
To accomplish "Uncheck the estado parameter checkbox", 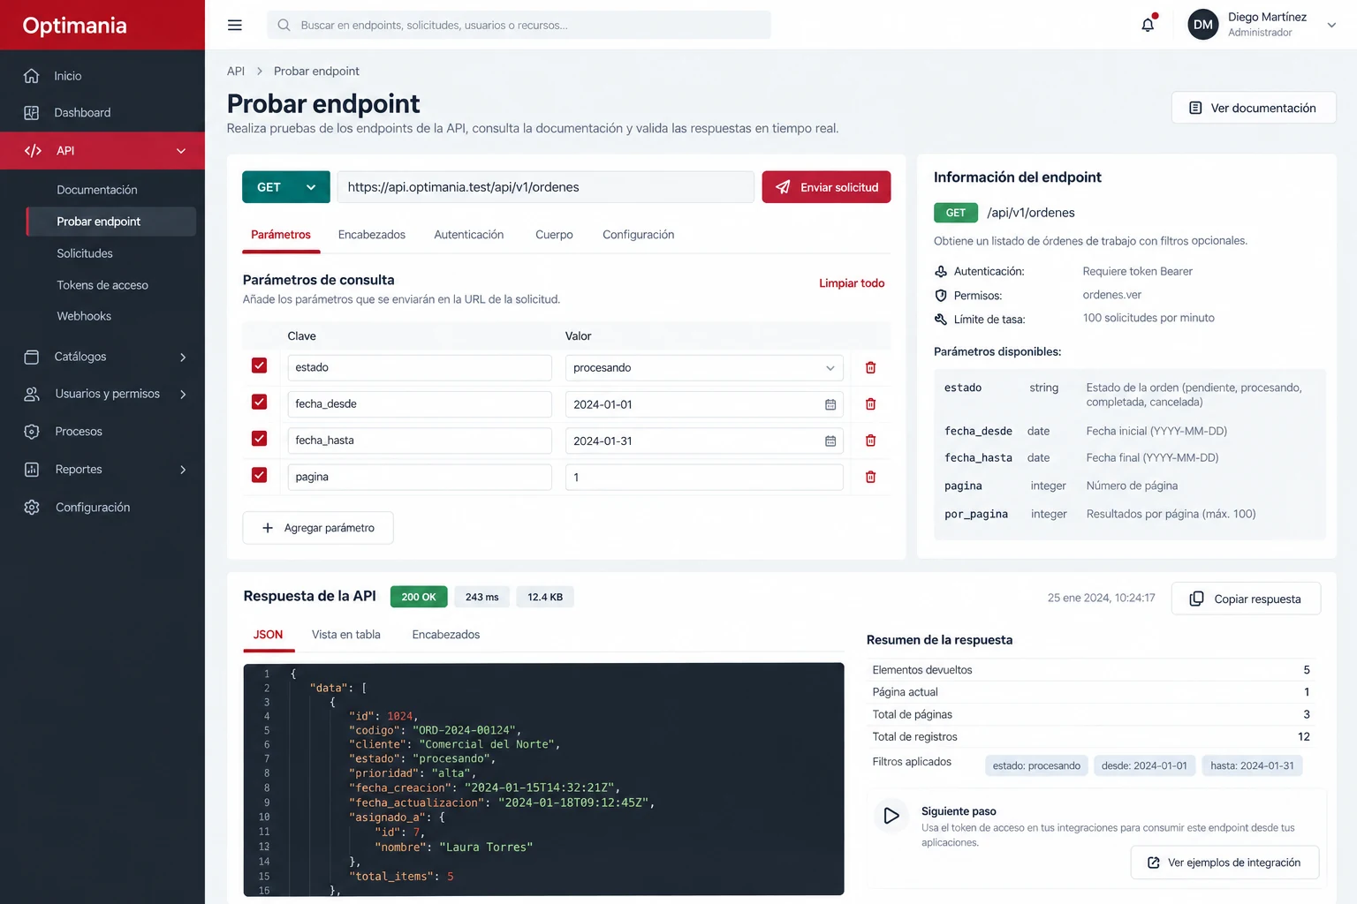I will 259,365.
